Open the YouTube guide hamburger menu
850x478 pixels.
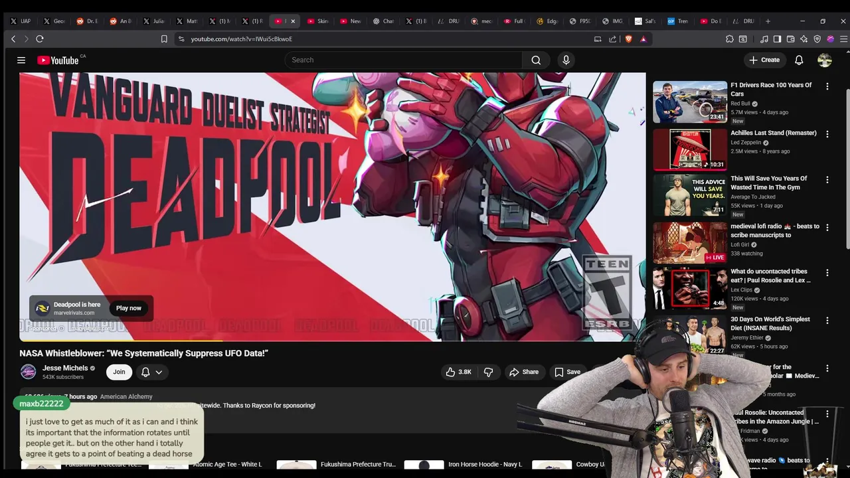coord(21,60)
